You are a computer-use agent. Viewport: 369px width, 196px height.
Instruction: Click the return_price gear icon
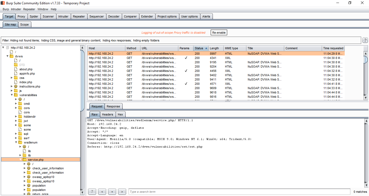29,194
